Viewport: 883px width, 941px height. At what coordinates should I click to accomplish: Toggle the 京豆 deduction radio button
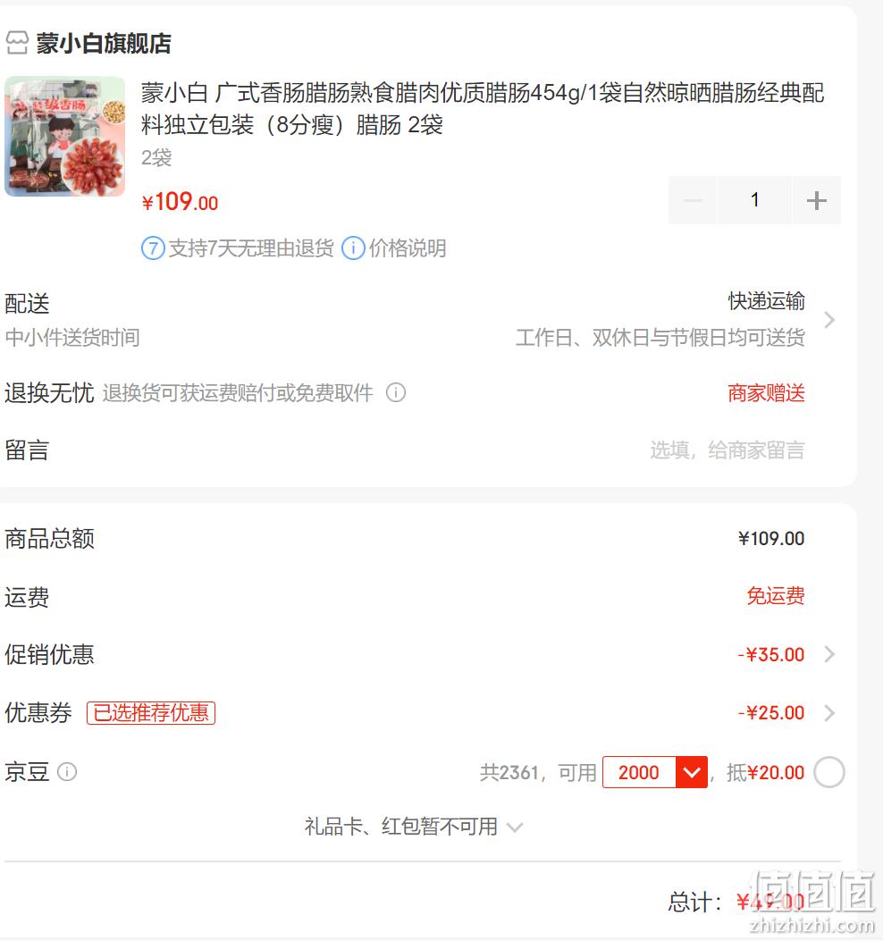(829, 772)
